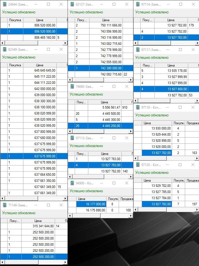This screenshot has width=199, height=266.
Task: Click scroll-right arrow in window 82349
Action: click(66, 198)
